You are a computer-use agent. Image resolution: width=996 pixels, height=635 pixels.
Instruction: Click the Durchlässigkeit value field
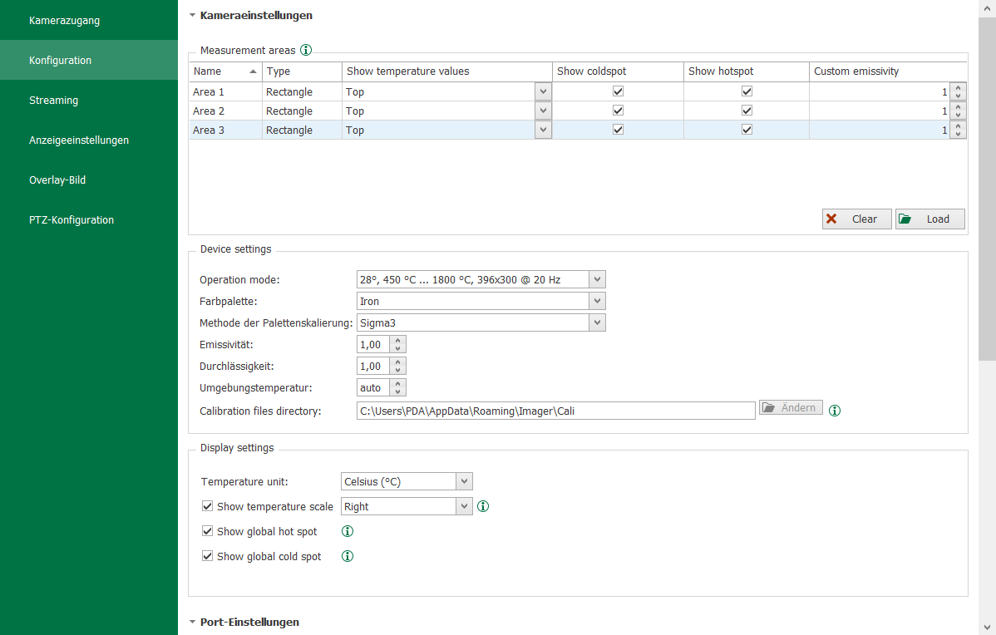(x=373, y=366)
